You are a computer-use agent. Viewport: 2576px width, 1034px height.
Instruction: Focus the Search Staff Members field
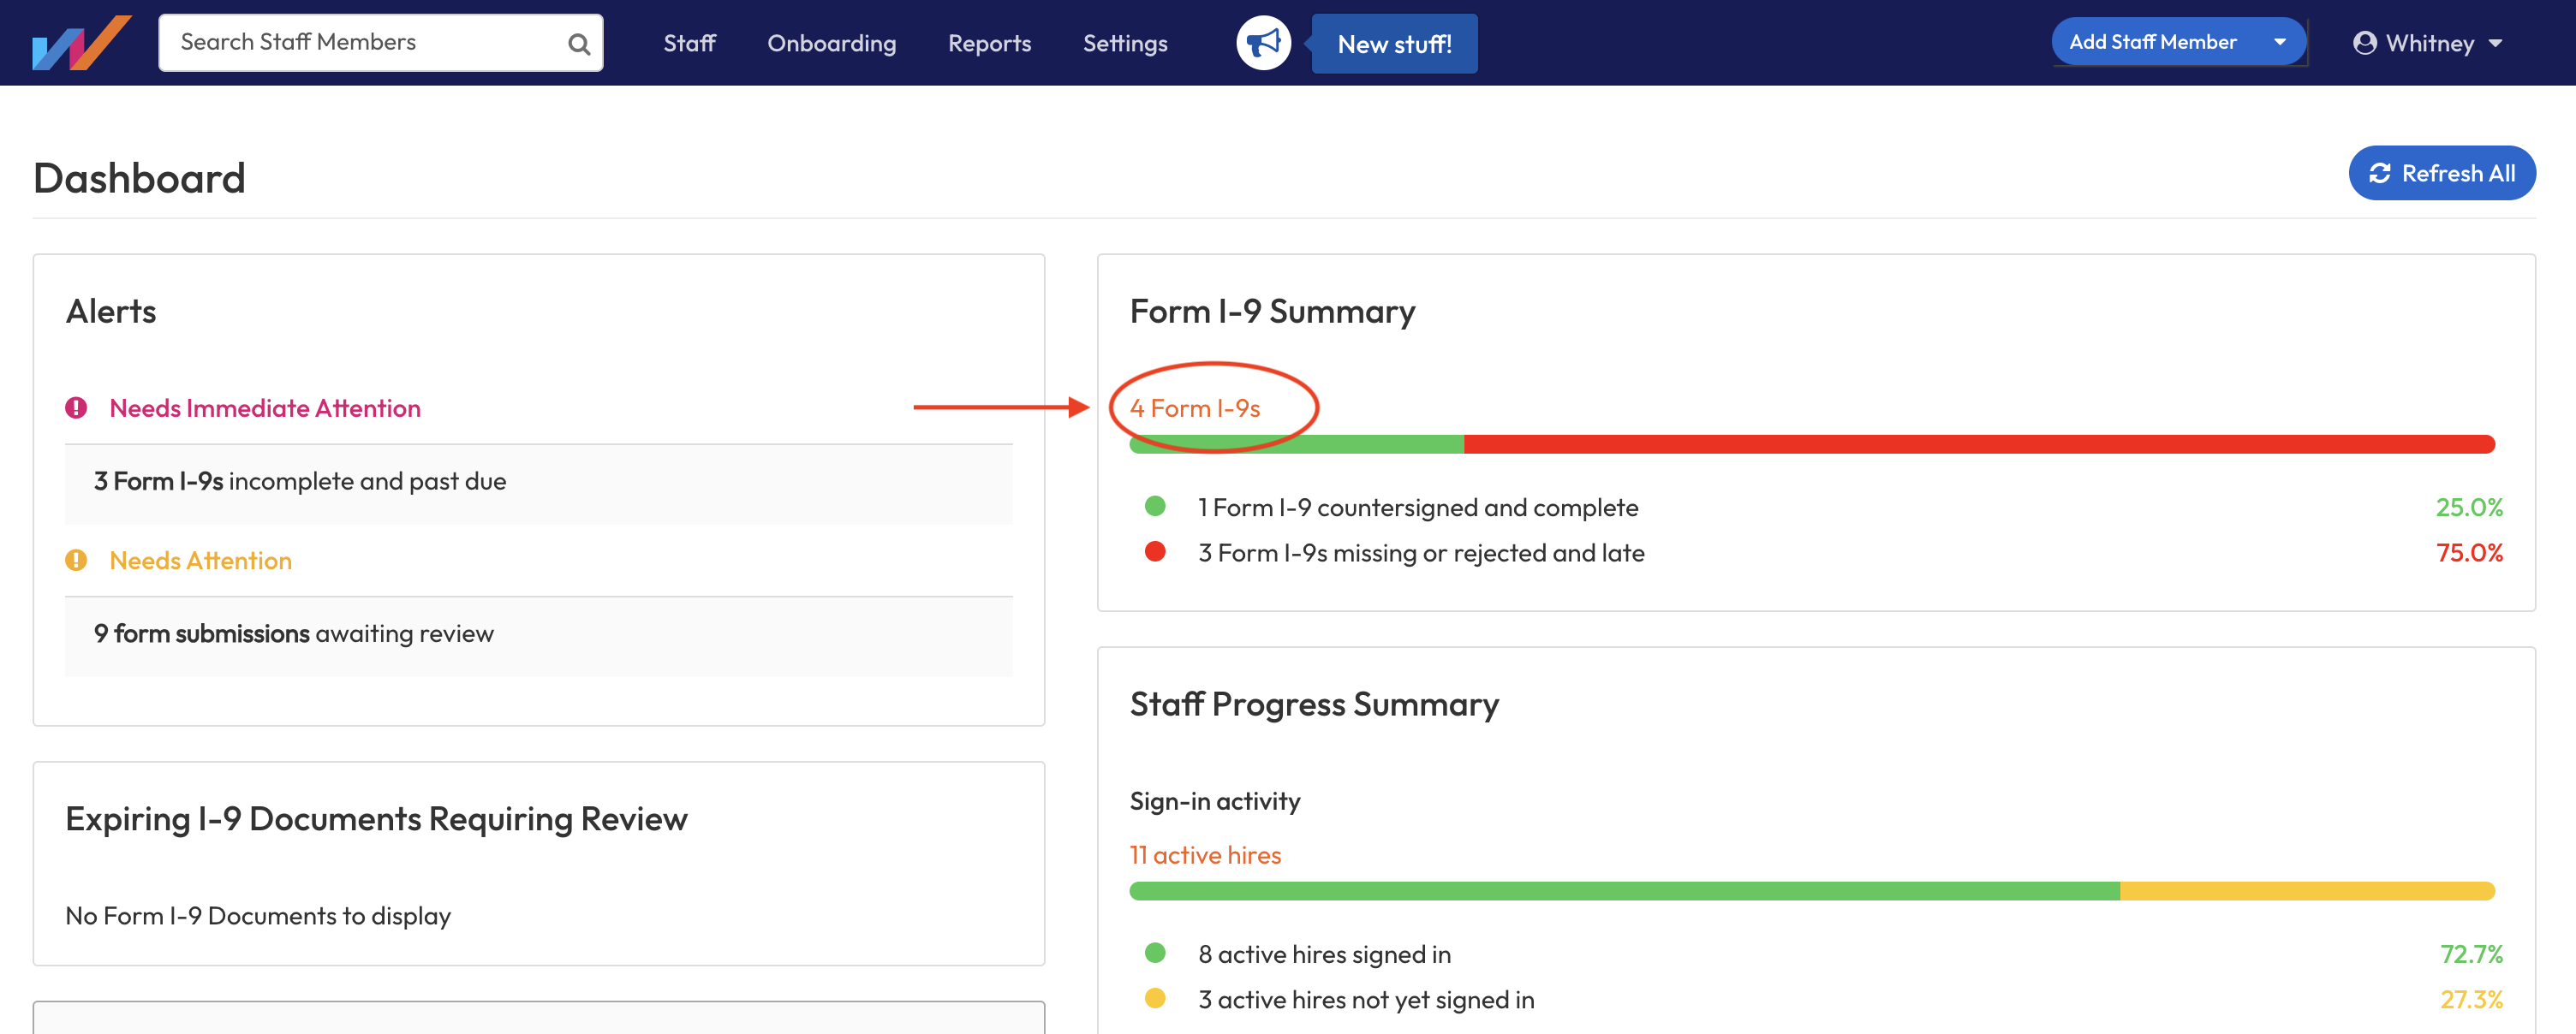365,42
